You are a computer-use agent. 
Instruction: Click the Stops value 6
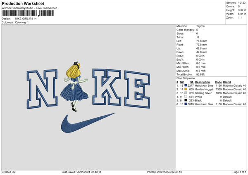point(197,33)
